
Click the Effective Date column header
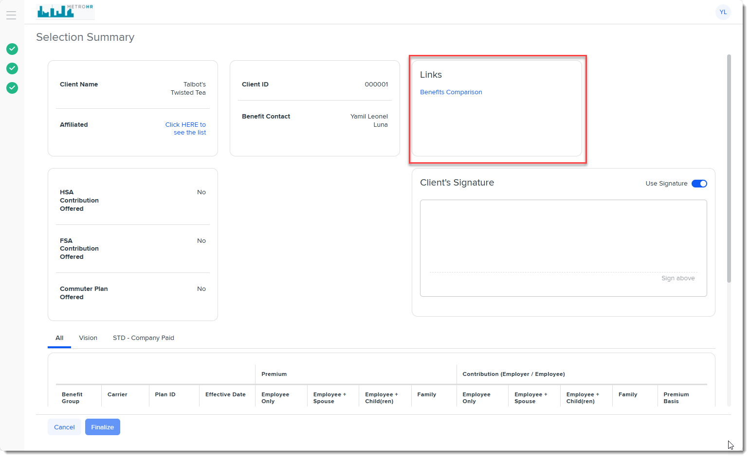[x=225, y=394]
